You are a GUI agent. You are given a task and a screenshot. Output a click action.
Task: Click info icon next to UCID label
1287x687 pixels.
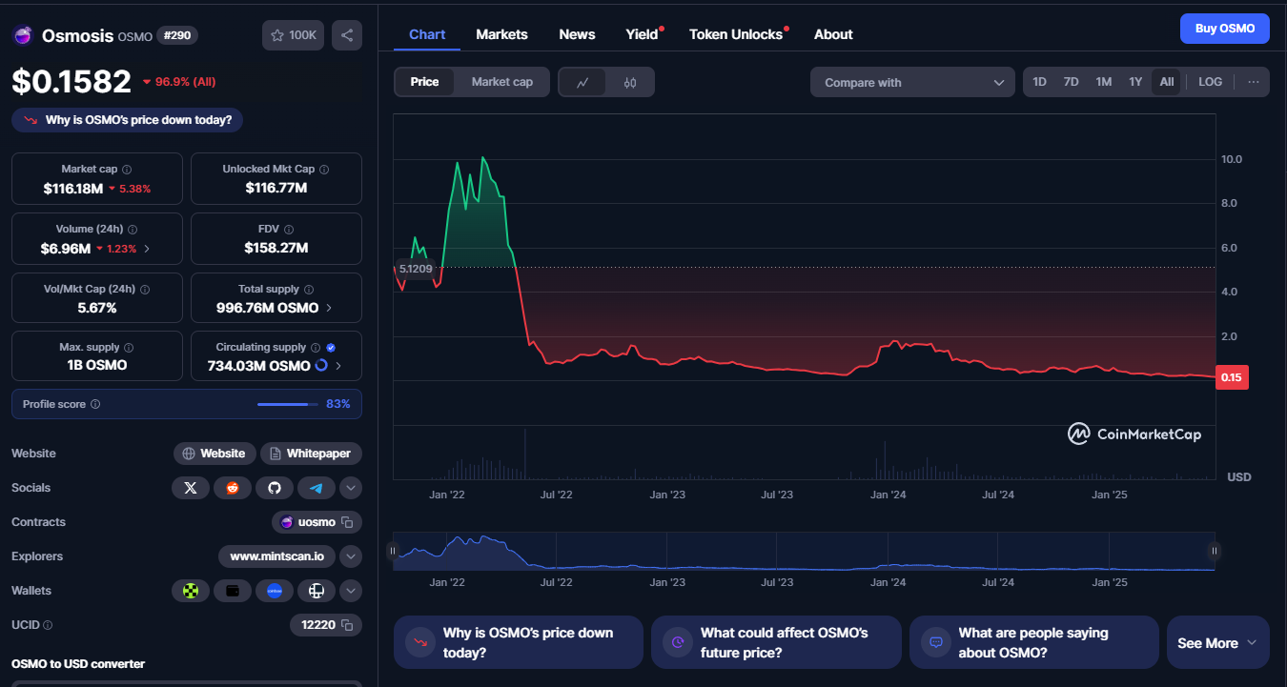point(48,625)
